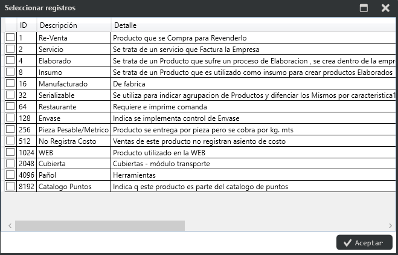The image size is (398, 255).
Task: Toggle the Serializable checkbox
Action: click(x=10, y=94)
